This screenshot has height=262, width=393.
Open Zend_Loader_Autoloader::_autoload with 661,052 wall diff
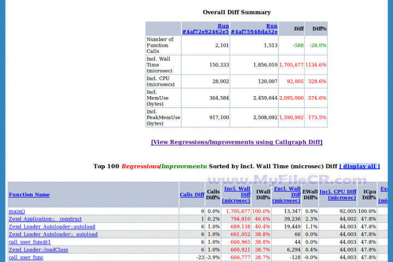coord(53,234)
